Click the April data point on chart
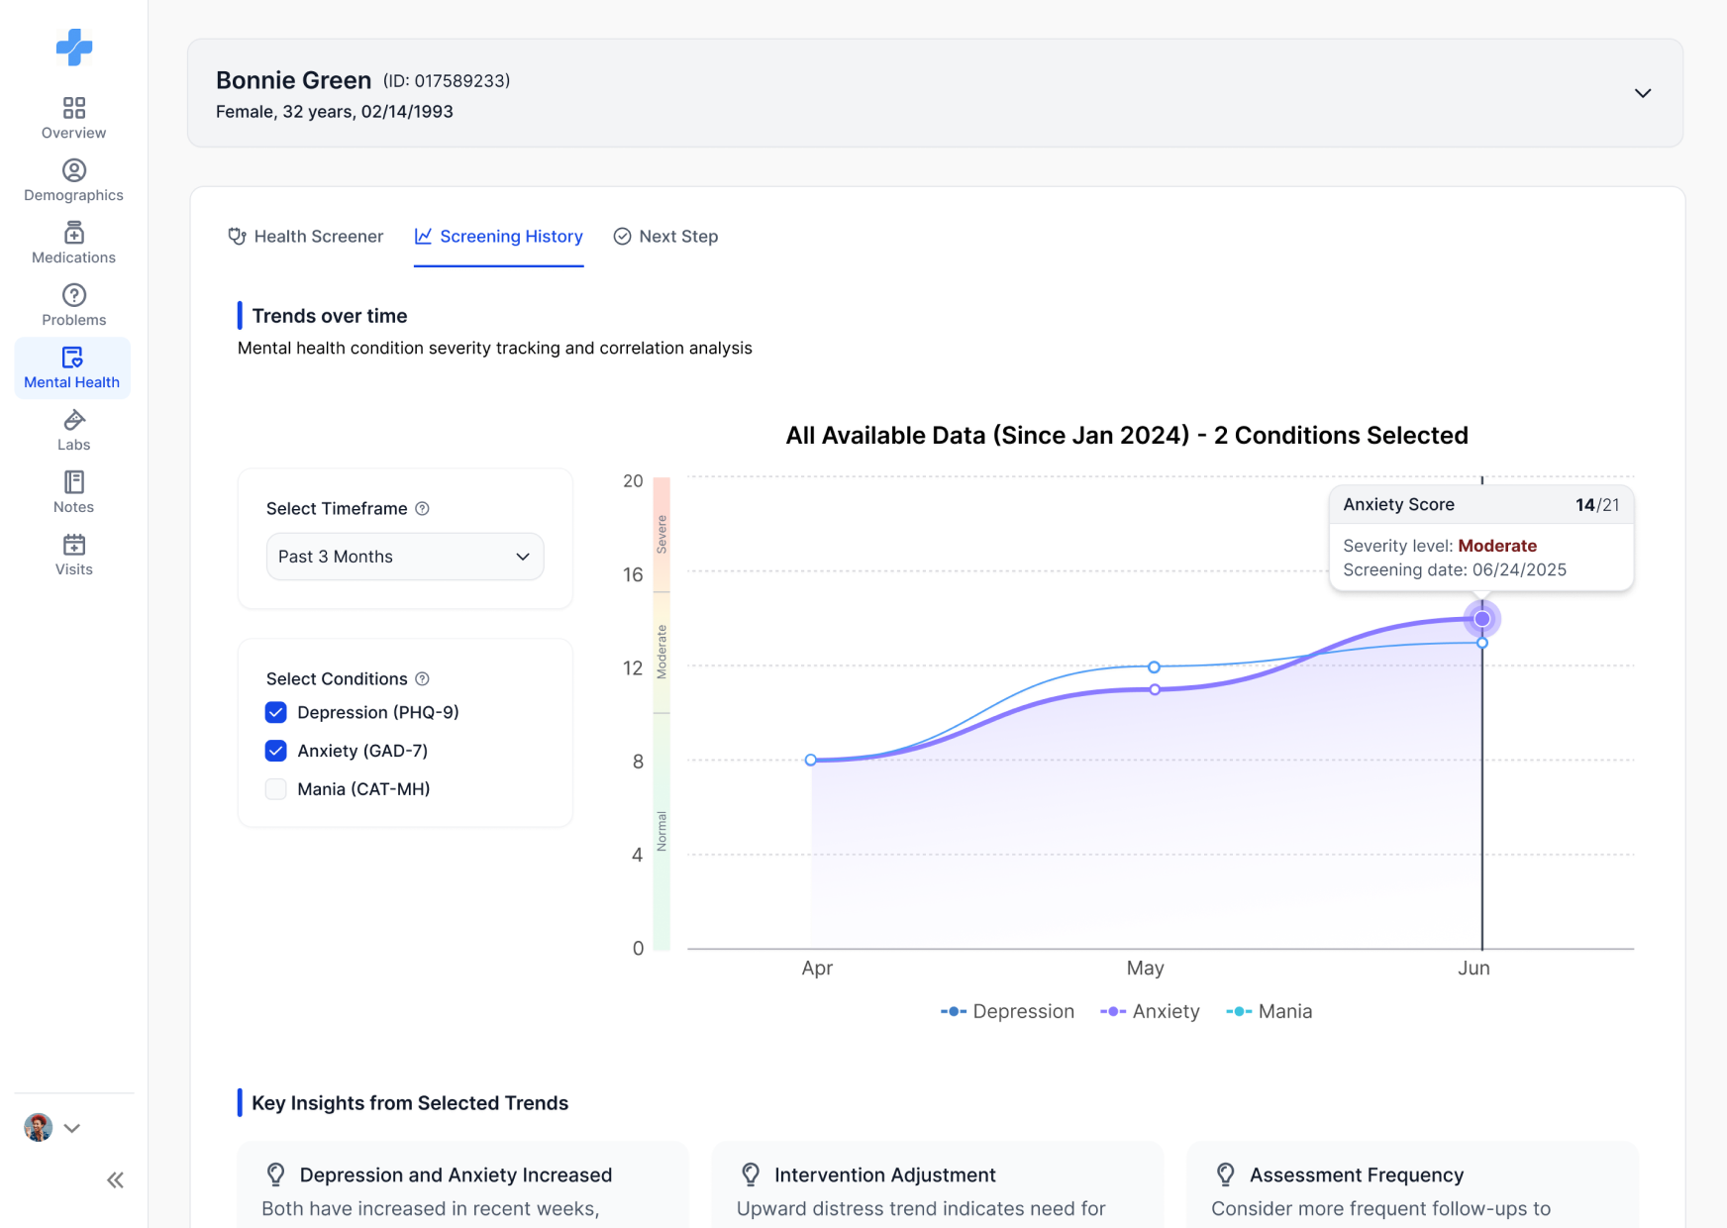This screenshot has height=1228, width=1727. tap(811, 760)
